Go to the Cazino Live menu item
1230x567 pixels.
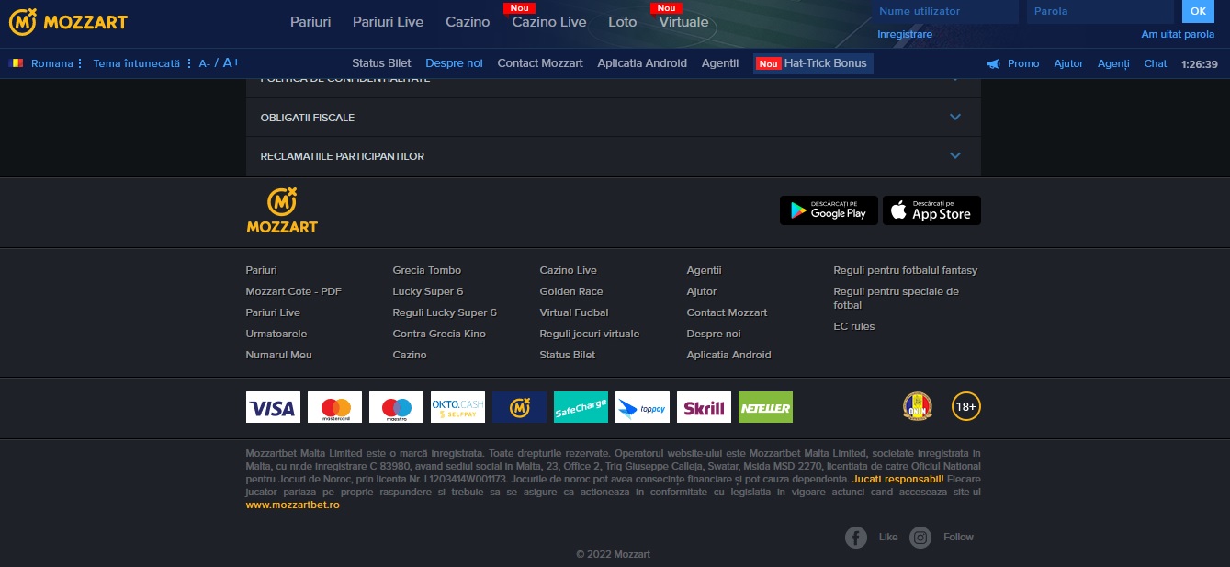coord(549,22)
